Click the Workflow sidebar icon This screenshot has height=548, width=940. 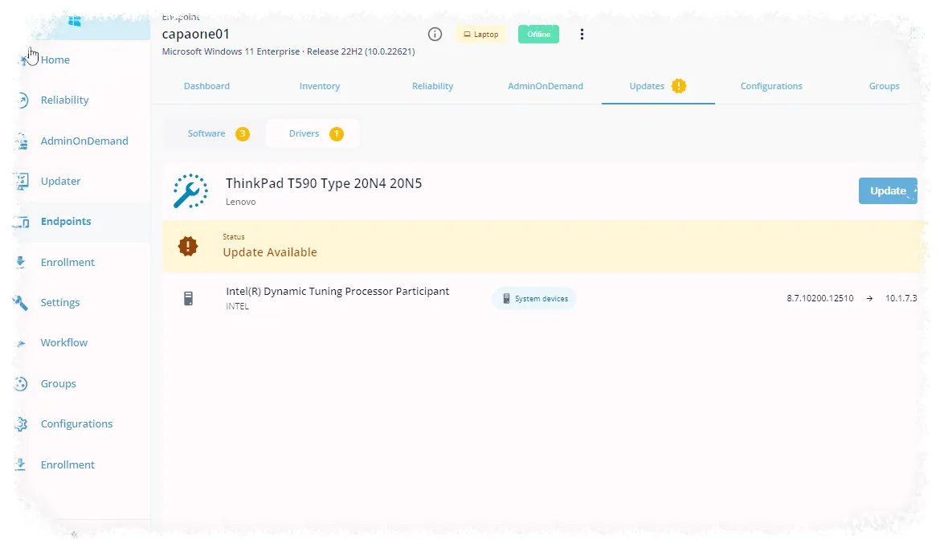point(21,344)
